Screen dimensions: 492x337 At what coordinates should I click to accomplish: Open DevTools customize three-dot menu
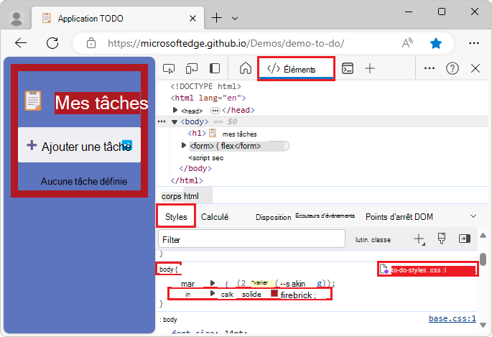click(430, 68)
